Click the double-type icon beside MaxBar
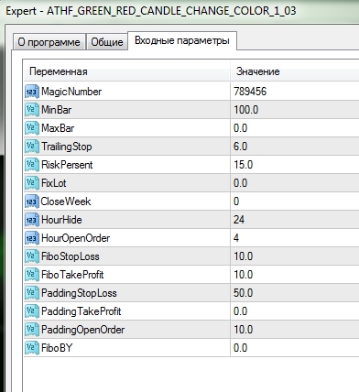Image resolution: width=359 pixels, height=392 pixels. (32, 128)
